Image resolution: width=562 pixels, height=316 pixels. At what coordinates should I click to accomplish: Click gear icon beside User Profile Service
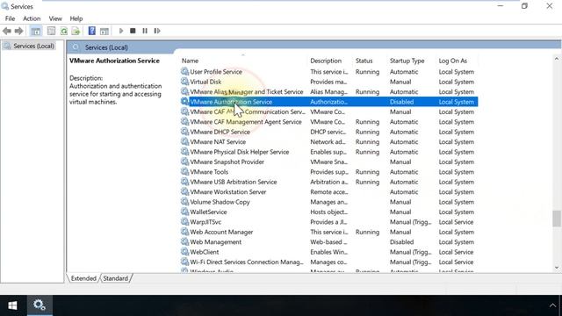point(184,72)
